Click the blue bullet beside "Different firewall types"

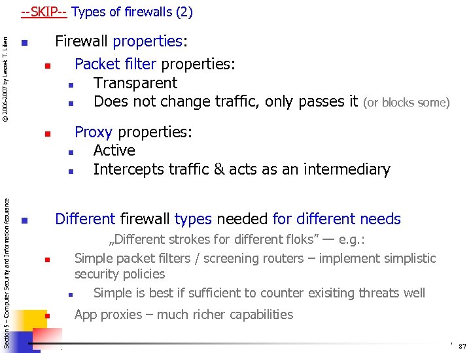coord(24,220)
